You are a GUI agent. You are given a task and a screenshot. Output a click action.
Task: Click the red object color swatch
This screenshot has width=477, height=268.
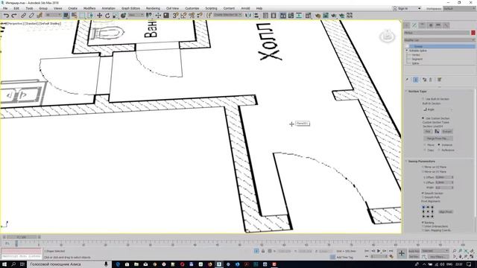473,33
